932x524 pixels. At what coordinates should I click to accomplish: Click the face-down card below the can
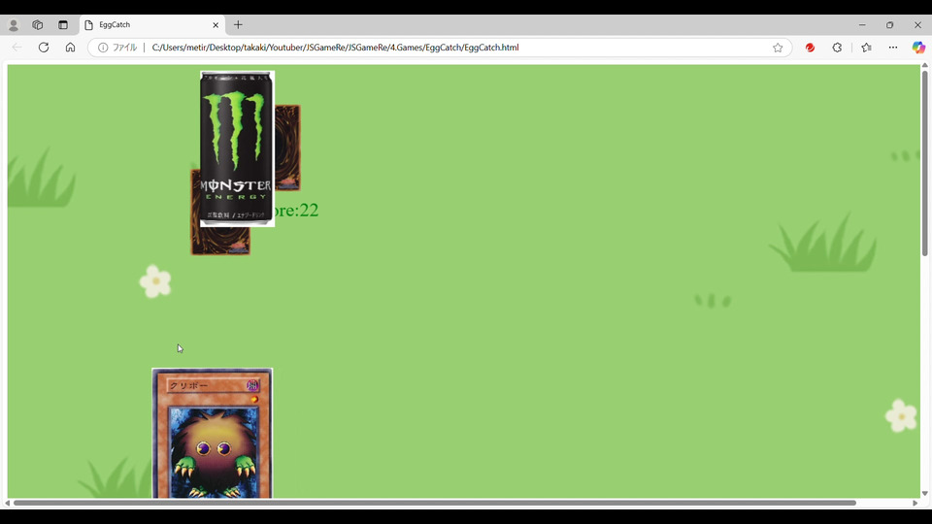pyautogui.click(x=221, y=241)
